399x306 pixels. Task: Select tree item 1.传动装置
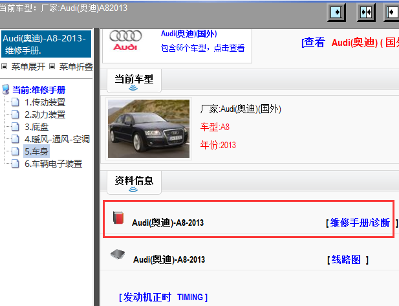(45, 102)
